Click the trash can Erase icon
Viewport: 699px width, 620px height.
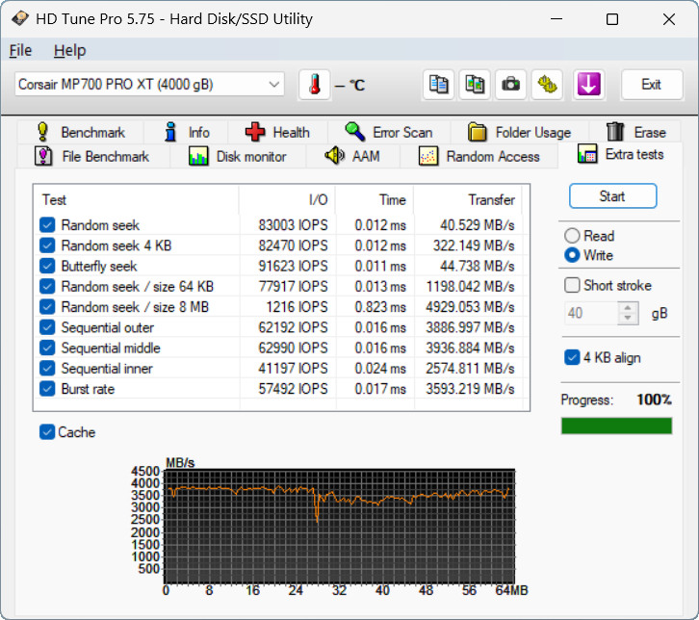tap(615, 132)
